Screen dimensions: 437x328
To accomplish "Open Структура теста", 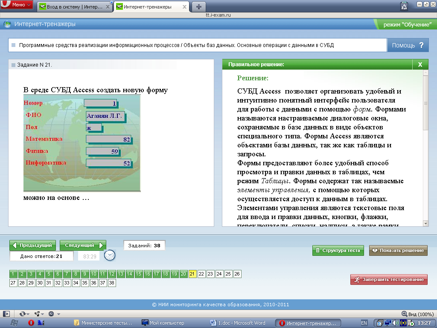I will point(338,250).
